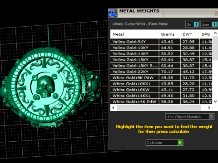Screen dimensions: 218x163
Task: Close the Metal Weights panel
Action: [216, 13]
